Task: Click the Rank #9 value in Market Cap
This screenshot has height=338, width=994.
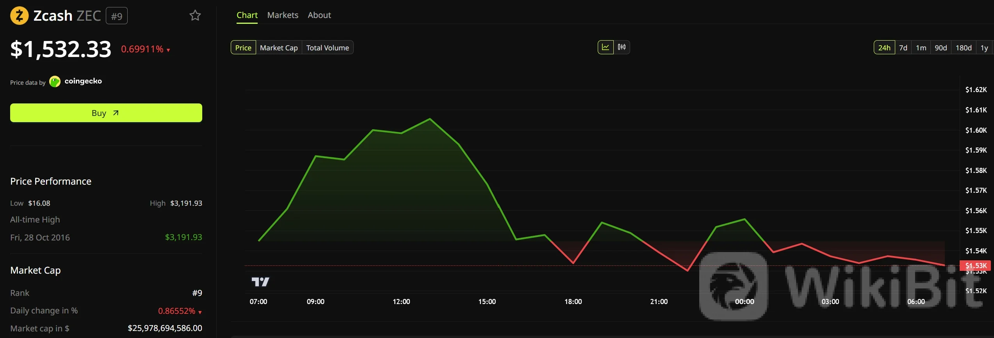Action: pos(197,293)
